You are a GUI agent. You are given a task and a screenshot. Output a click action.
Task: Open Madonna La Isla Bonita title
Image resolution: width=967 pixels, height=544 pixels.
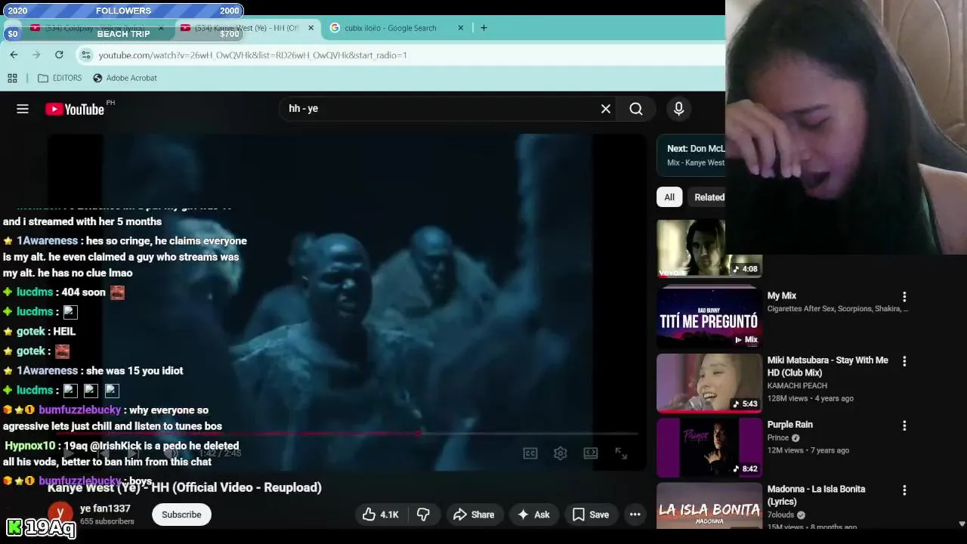(817, 495)
